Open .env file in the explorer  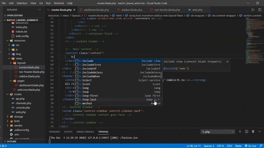coord(16,134)
